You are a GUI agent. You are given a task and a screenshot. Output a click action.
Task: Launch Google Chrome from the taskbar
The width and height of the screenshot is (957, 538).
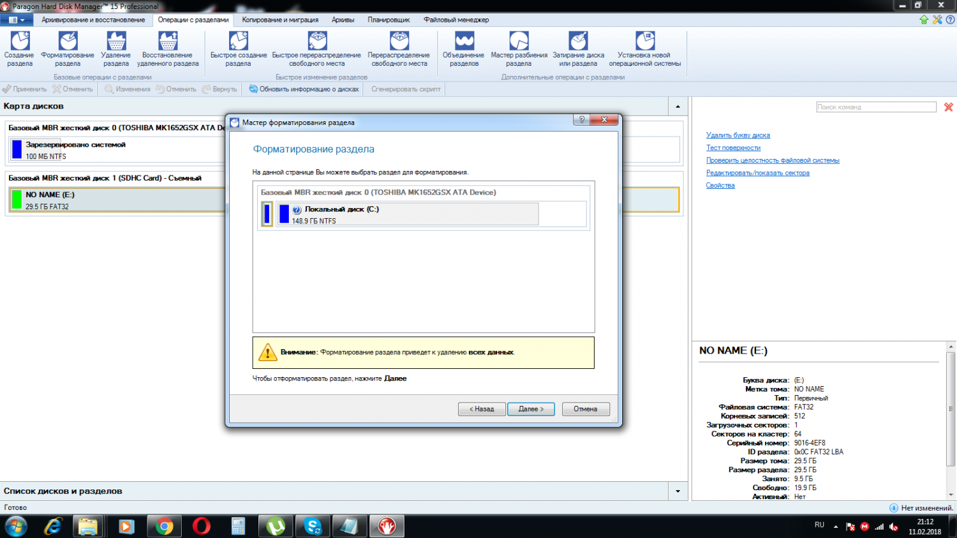point(164,527)
